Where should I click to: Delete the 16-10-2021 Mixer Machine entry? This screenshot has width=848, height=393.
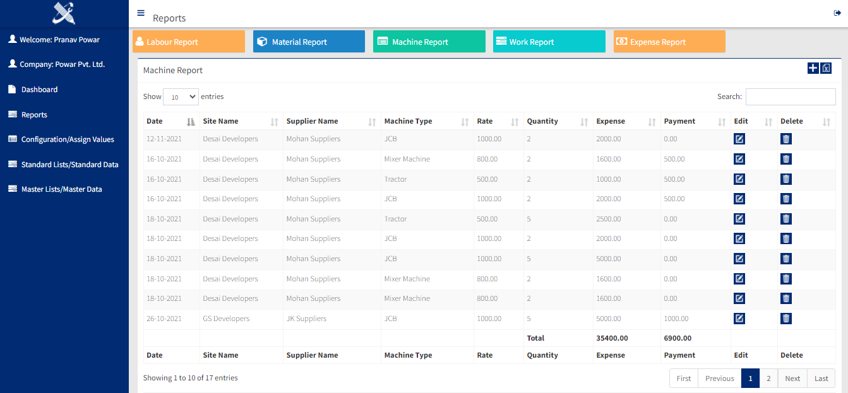[x=786, y=159]
